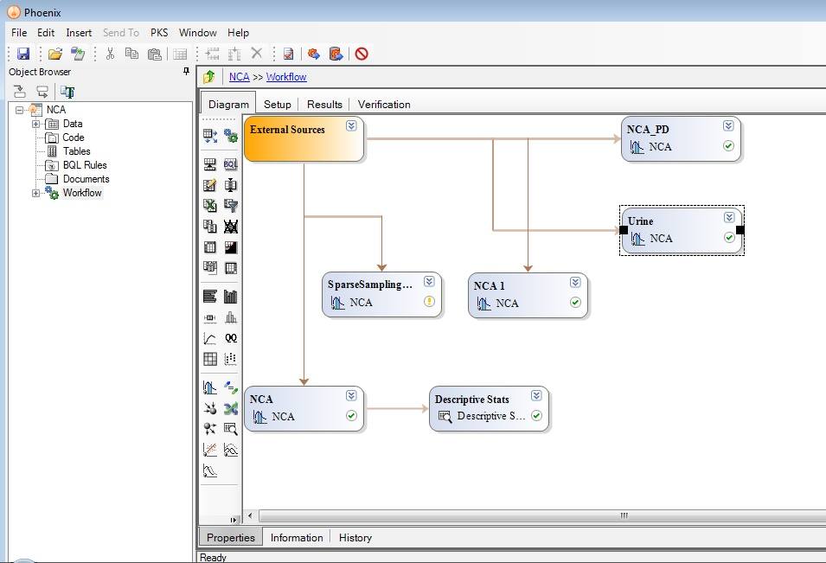Click the Paste clipboard icon
The width and height of the screenshot is (826, 563).
154,54
